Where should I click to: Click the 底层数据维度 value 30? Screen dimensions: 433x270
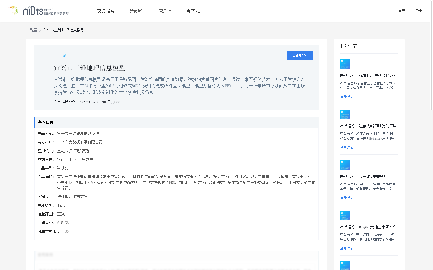pyautogui.click(x=67, y=231)
